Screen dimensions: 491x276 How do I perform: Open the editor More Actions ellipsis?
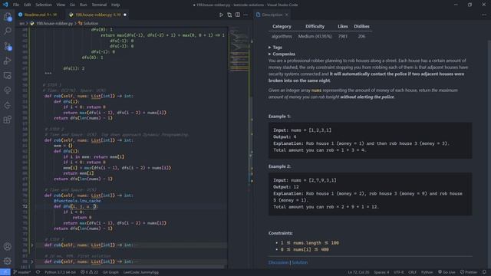pos(245,15)
